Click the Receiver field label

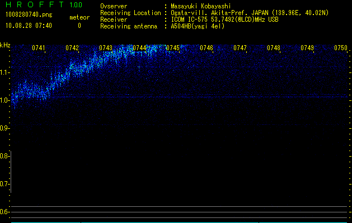coord(114,20)
